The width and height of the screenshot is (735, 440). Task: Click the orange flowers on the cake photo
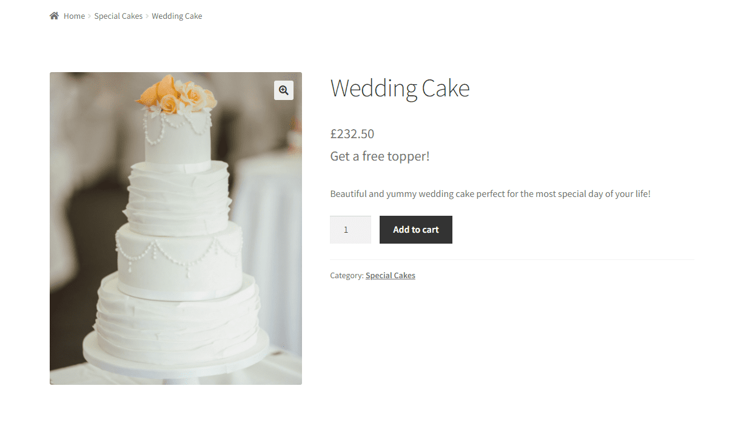[177, 95]
